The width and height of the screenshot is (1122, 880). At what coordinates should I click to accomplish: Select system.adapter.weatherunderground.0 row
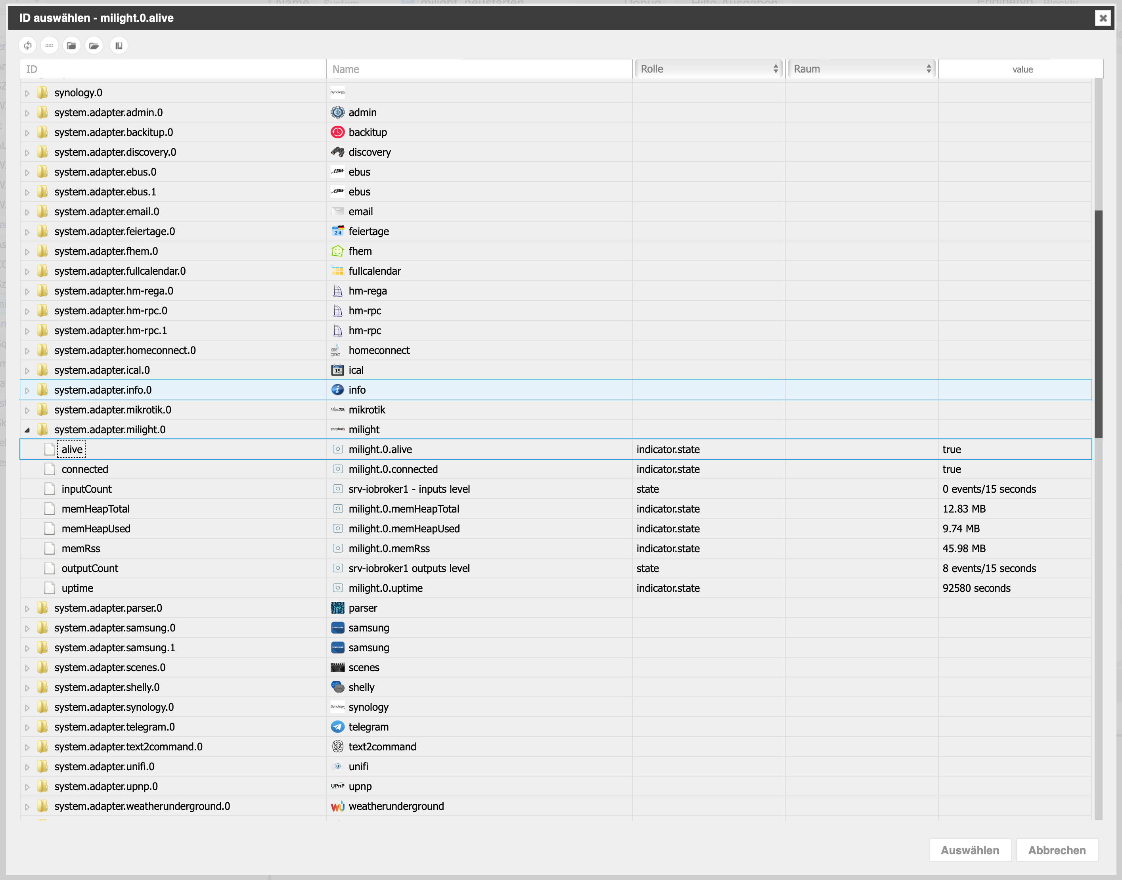(x=555, y=806)
